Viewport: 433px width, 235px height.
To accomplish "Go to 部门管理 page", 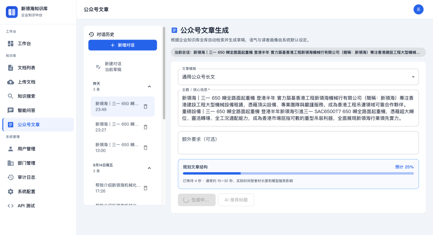I will [x=38, y=163].
